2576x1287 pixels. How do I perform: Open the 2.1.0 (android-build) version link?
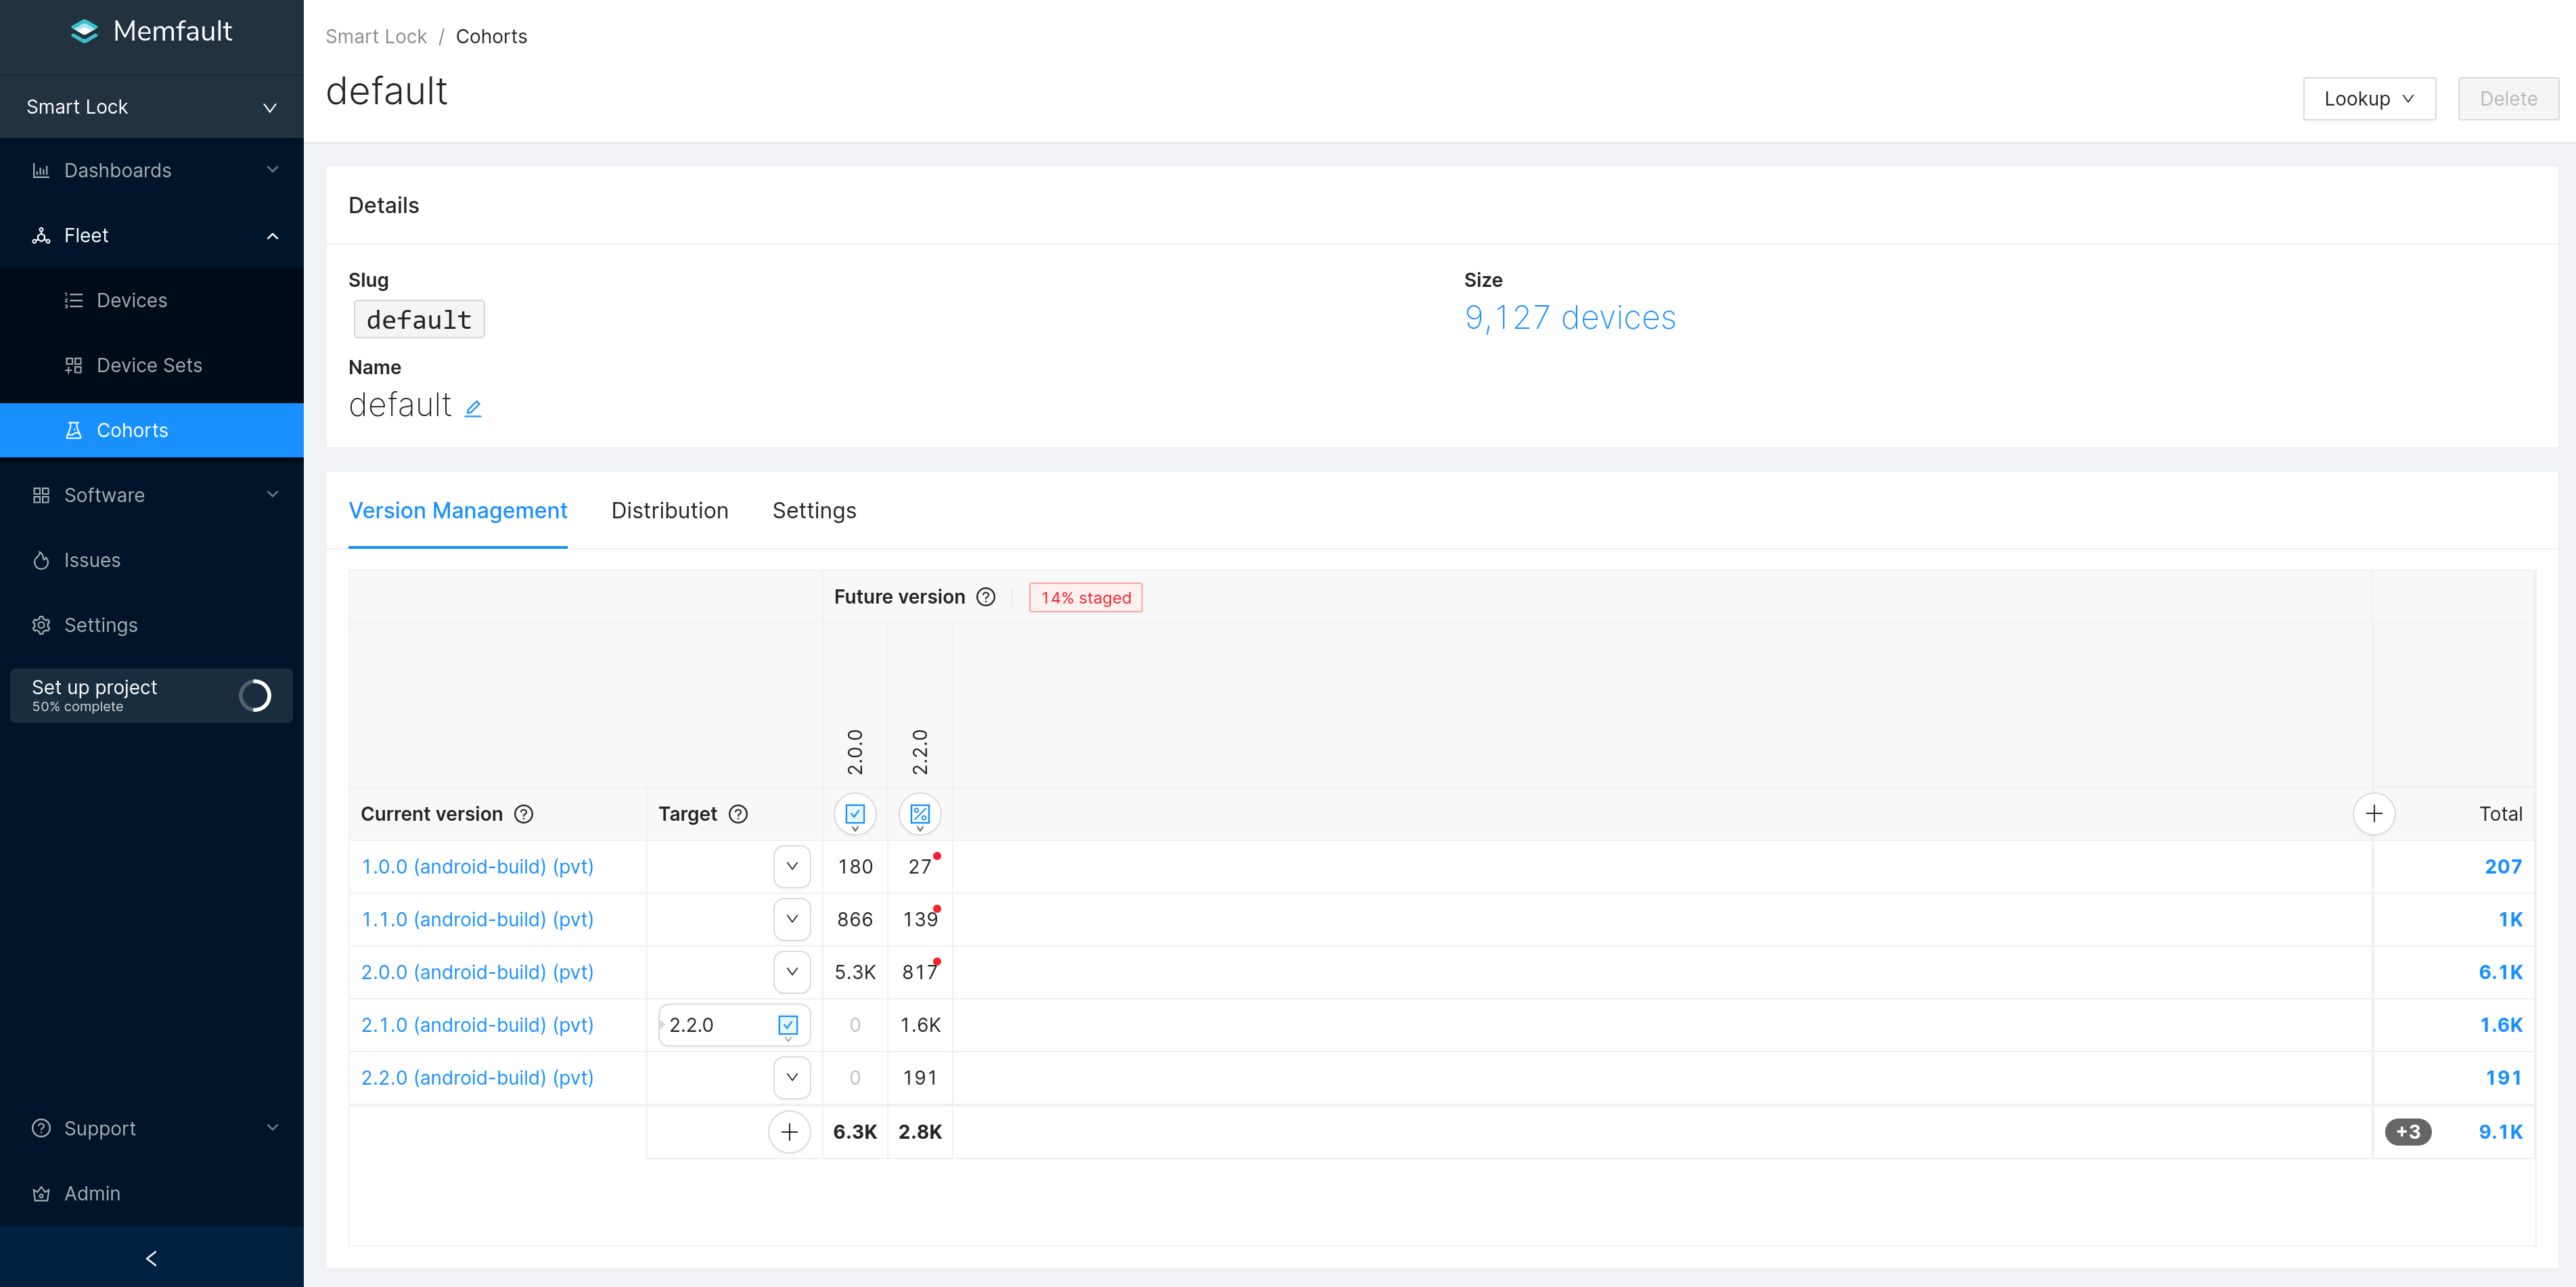477,1025
